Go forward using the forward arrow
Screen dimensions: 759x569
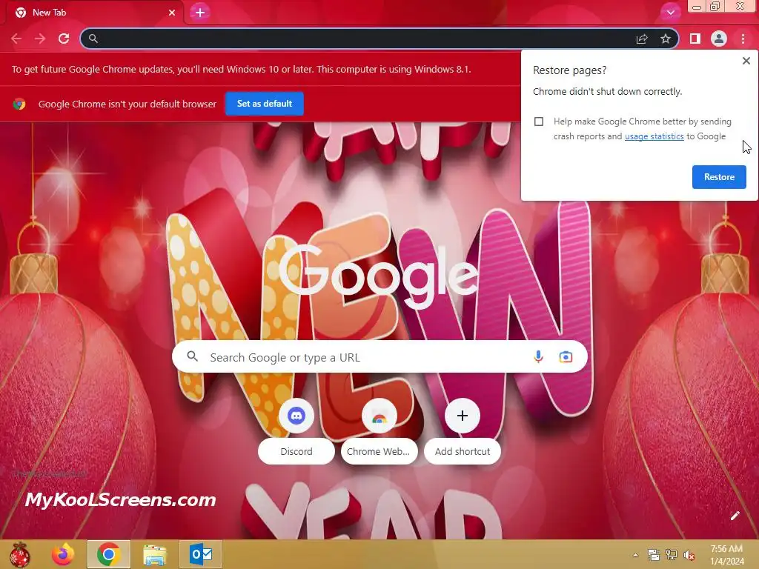click(x=40, y=39)
